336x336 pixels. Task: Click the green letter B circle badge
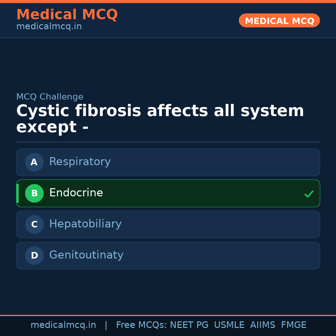click(x=34, y=193)
